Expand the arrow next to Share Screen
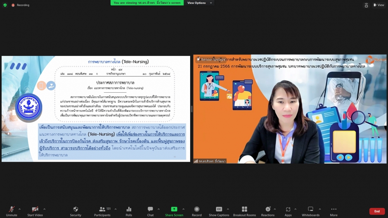Screen dimensions: 388x218 pyautogui.click(x=184, y=209)
